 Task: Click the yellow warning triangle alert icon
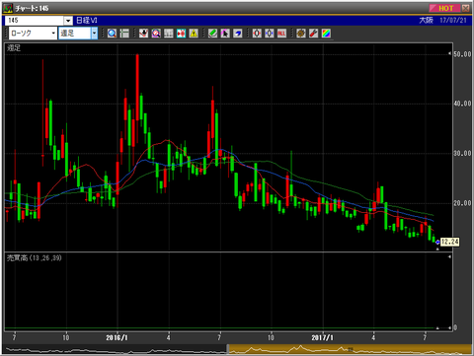coord(194,34)
